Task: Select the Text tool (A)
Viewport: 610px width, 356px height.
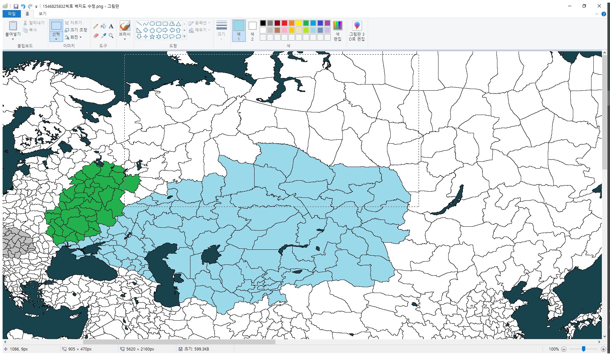Action: pyautogui.click(x=111, y=26)
